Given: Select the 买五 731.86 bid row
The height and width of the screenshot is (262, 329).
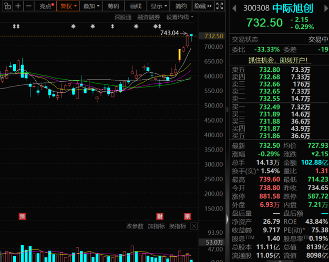Looking at the screenshot, I should click(279, 136).
